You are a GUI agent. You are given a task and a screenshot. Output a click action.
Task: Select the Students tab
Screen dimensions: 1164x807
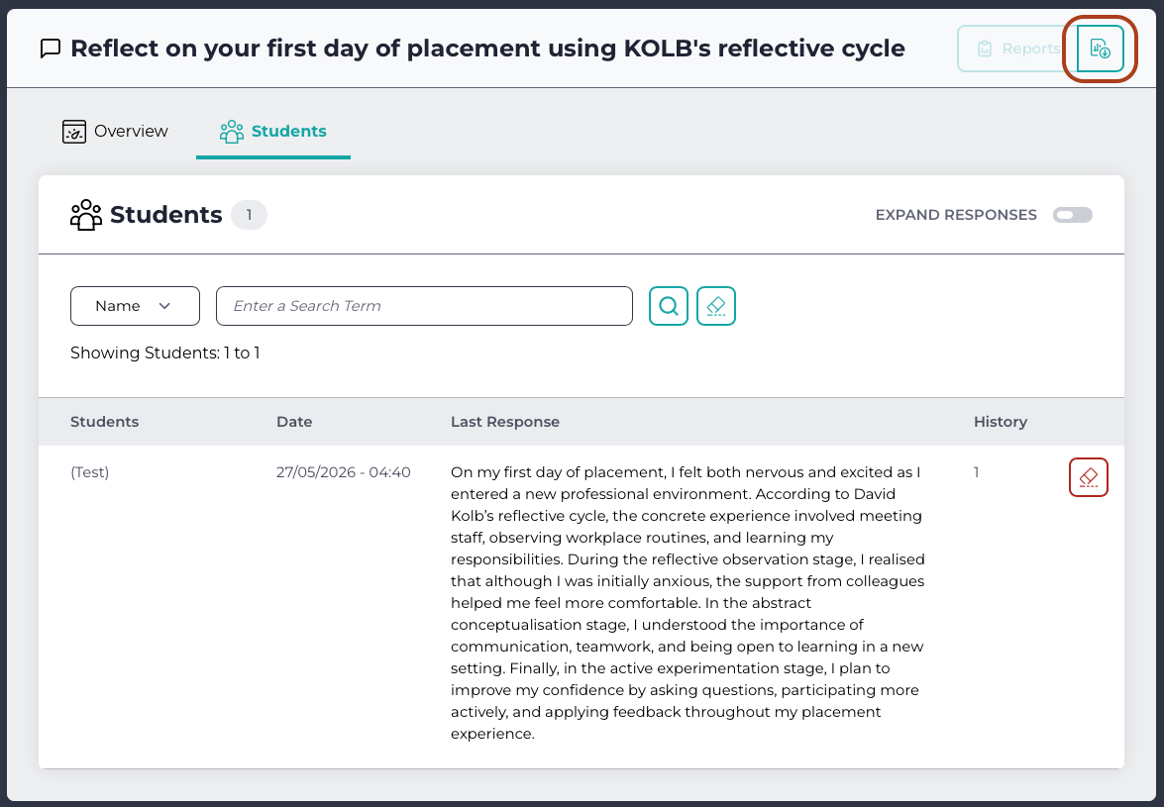coord(273,132)
